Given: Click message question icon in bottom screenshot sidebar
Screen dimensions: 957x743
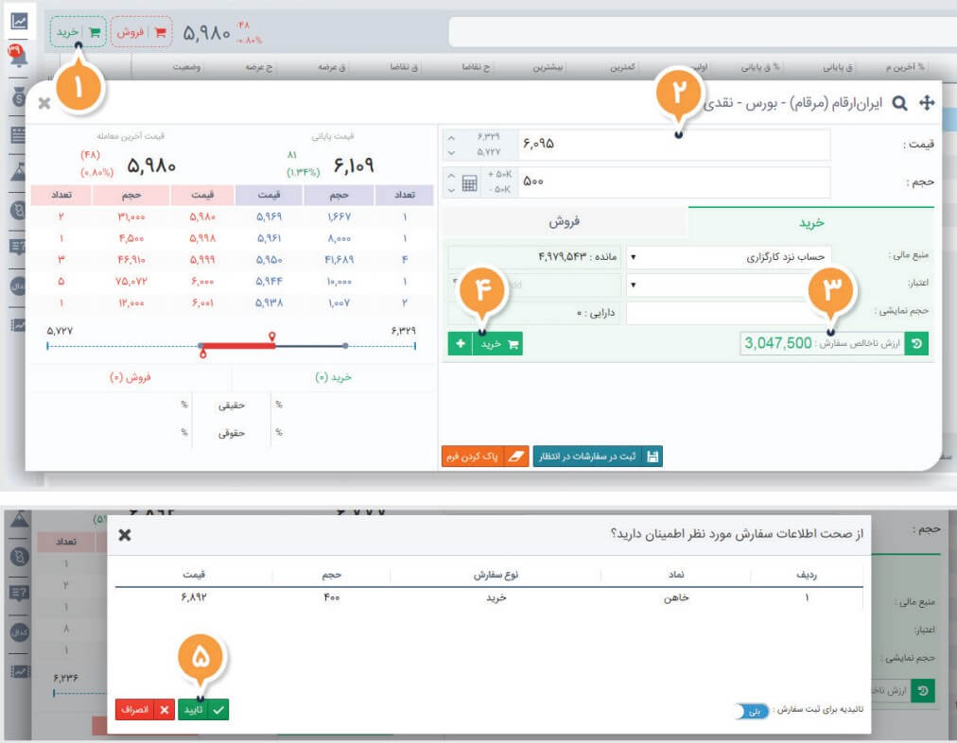Looking at the screenshot, I should 20,593.
